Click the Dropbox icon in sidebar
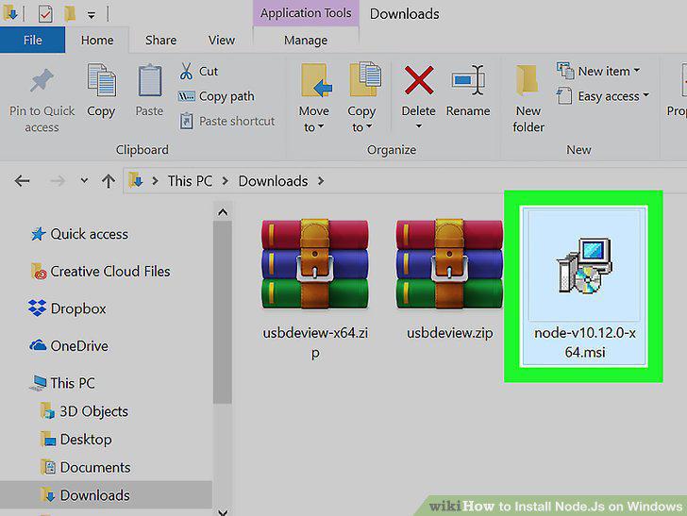This screenshot has width=687, height=516. click(x=37, y=308)
